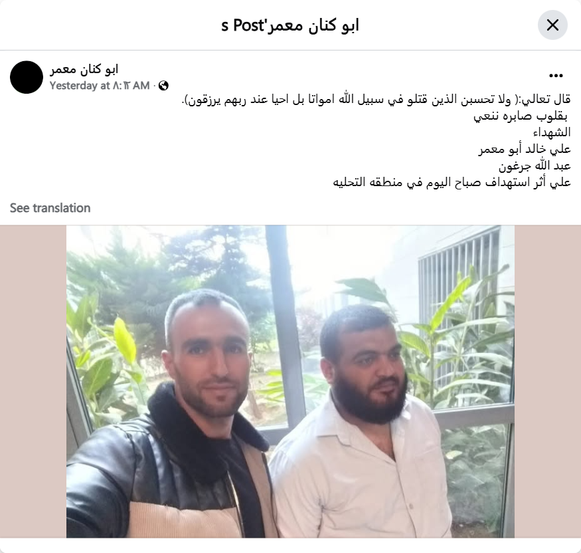Click the window grille in photo background
This screenshot has width=581, height=553.
(459, 275)
